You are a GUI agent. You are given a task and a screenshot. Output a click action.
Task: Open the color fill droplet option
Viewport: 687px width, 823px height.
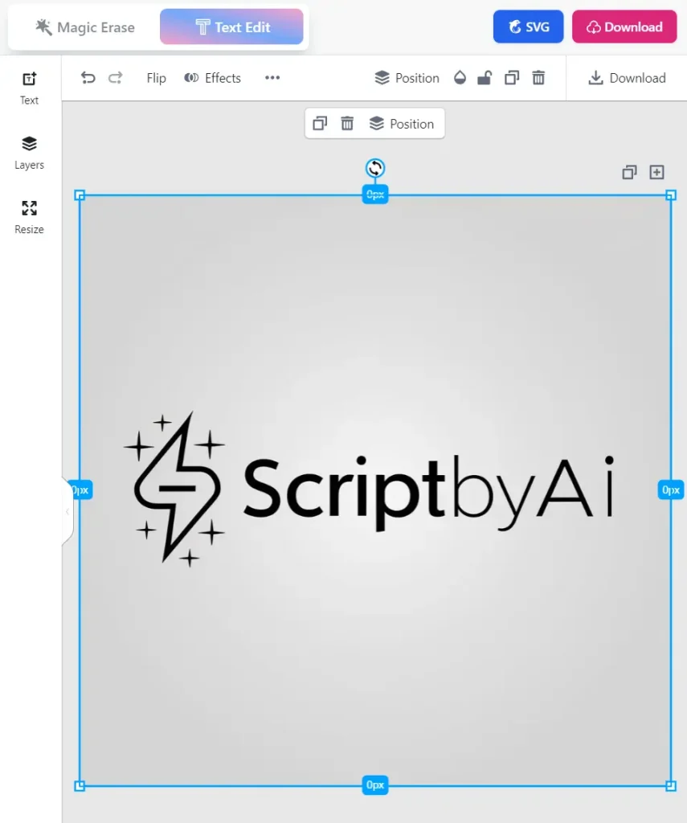click(459, 78)
